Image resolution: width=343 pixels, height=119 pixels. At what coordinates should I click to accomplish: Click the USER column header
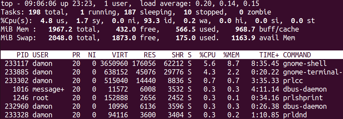click(40, 55)
